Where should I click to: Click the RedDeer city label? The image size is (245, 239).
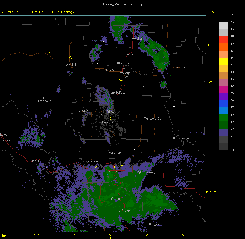click(125, 72)
